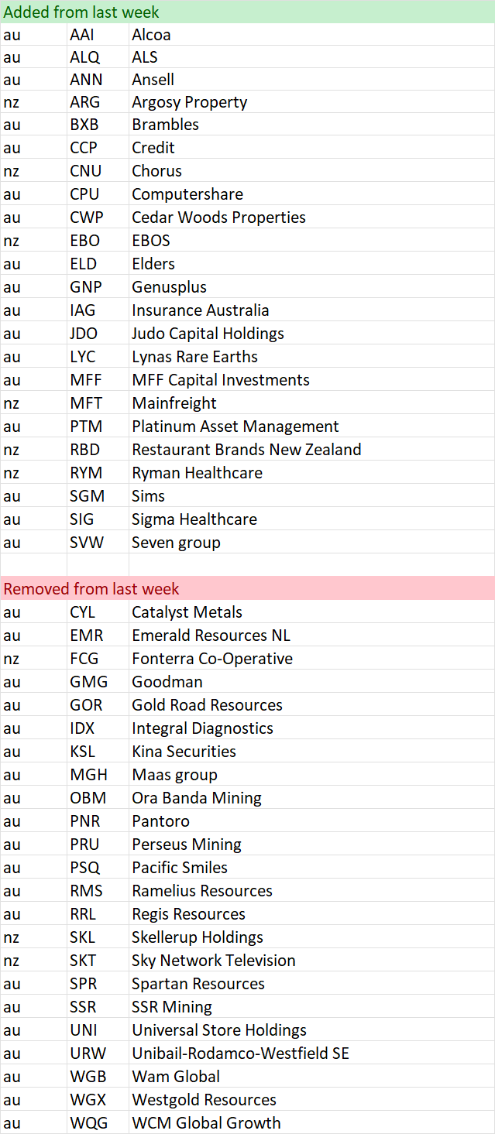Click the Elders cell
This screenshot has width=495, height=1134.
[311, 263]
